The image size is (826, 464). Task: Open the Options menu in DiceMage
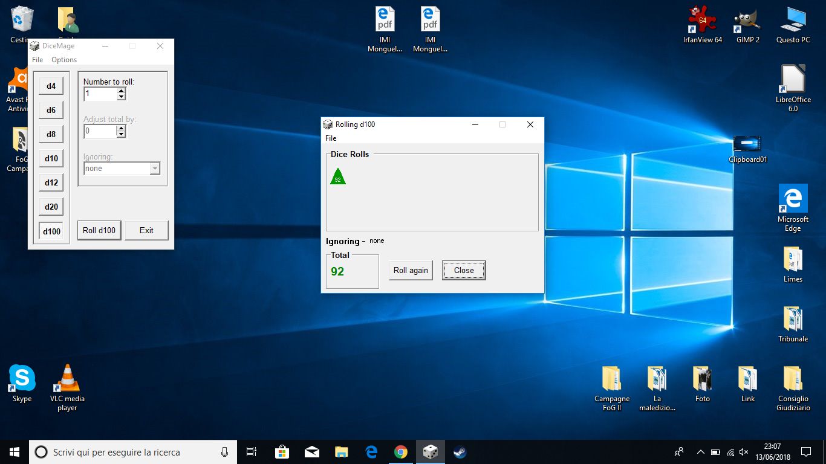(64, 60)
